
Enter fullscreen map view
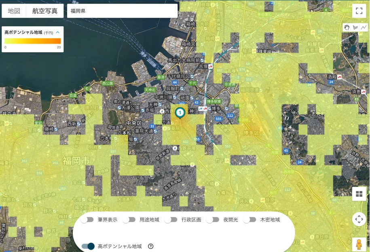coord(359,11)
